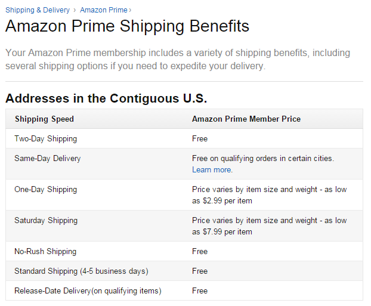371x306 pixels.
Task: Select the Same-Day Delivery row label
Action: 47,159
